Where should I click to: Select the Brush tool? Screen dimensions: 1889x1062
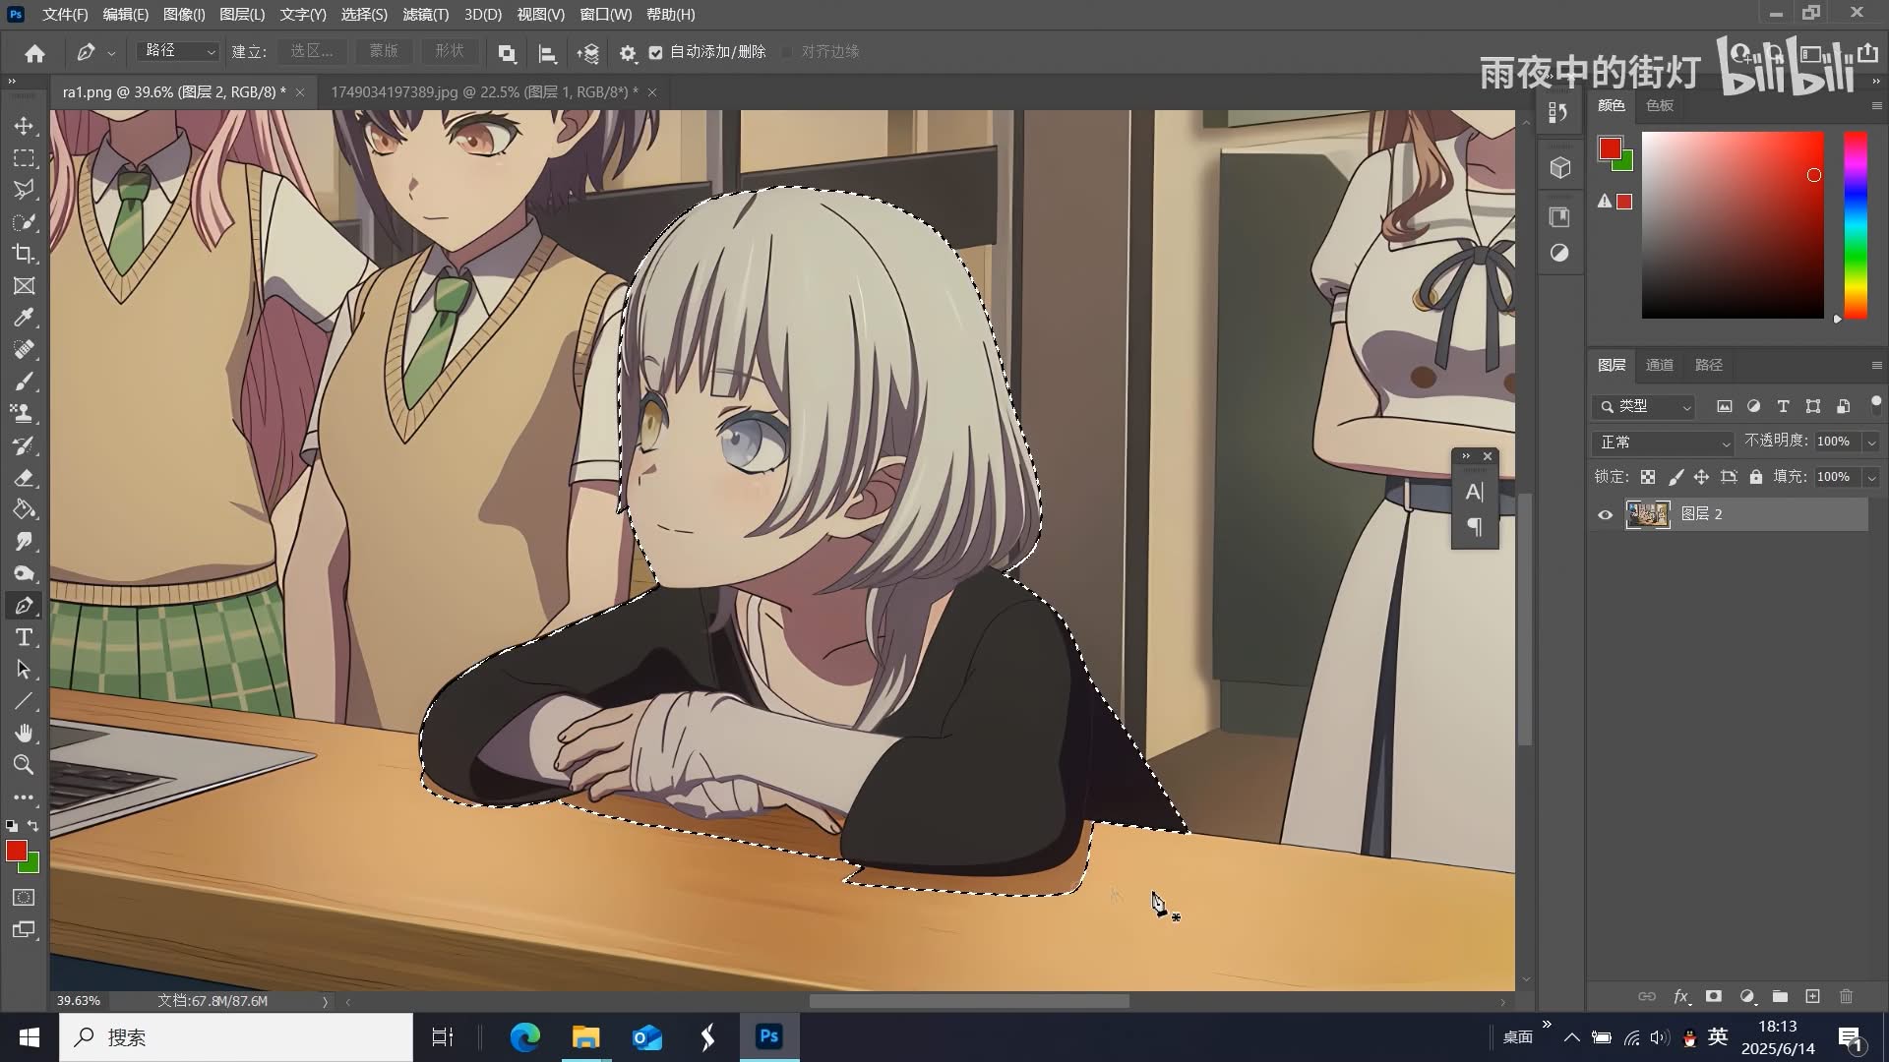coord(24,382)
